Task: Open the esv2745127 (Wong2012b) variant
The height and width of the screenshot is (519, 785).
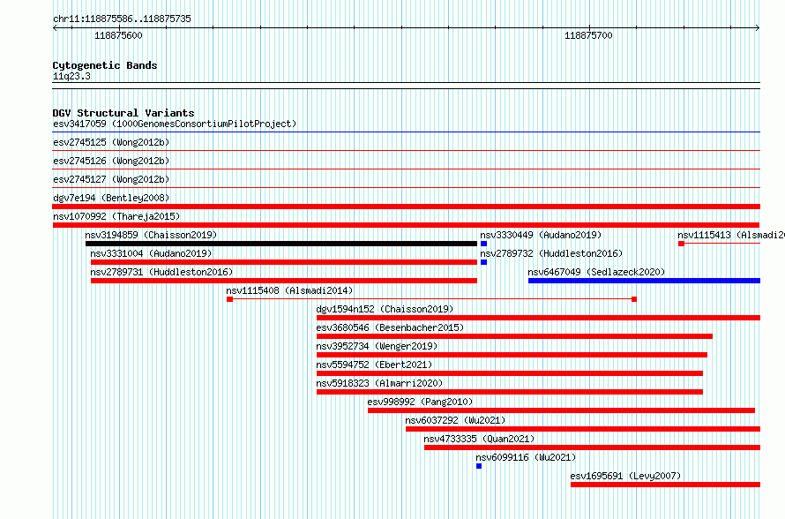Action: [111, 179]
